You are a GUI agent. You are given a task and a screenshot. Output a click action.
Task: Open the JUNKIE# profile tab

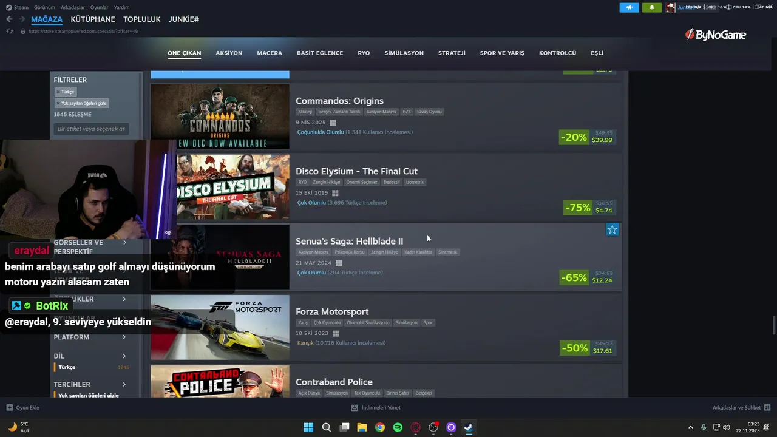click(183, 19)
